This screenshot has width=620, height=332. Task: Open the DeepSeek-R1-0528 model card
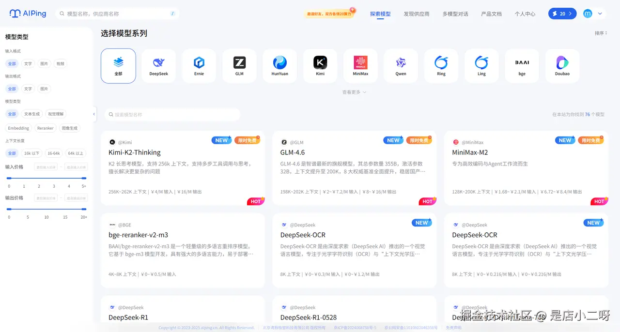point(355,310)
